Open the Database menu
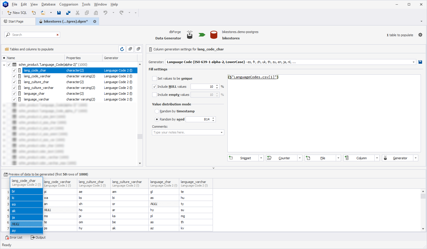Screen dimensions: 427x249 tap(49, 4)
